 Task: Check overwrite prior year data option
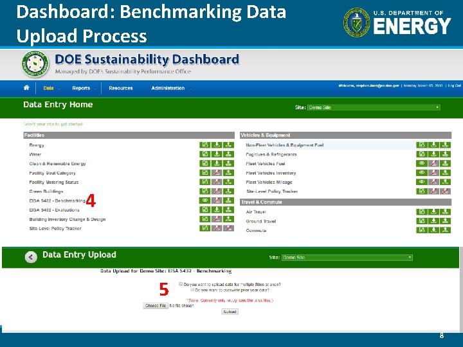(x=192, y=290)
